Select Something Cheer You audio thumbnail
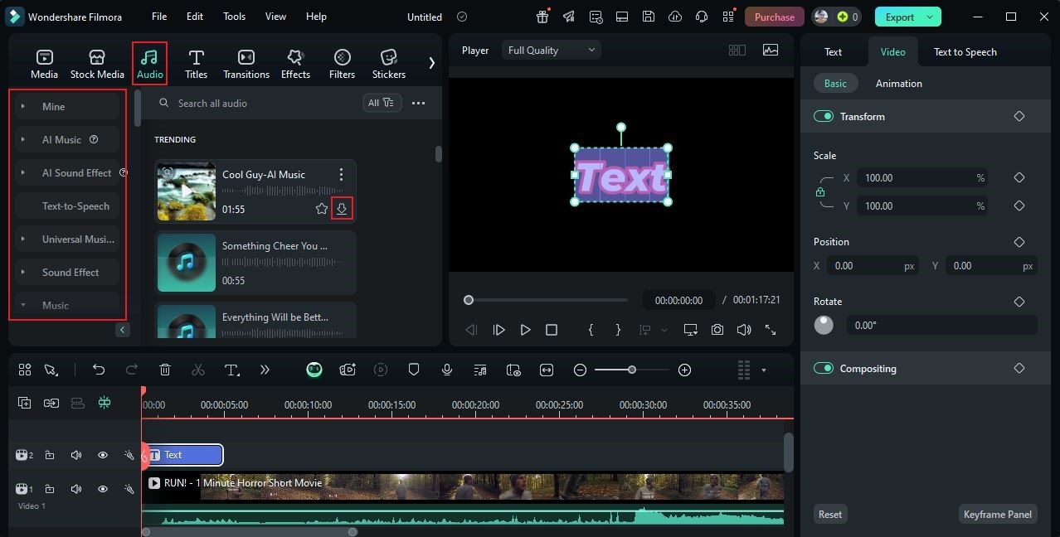1060x537 pixels. [187, 263]
